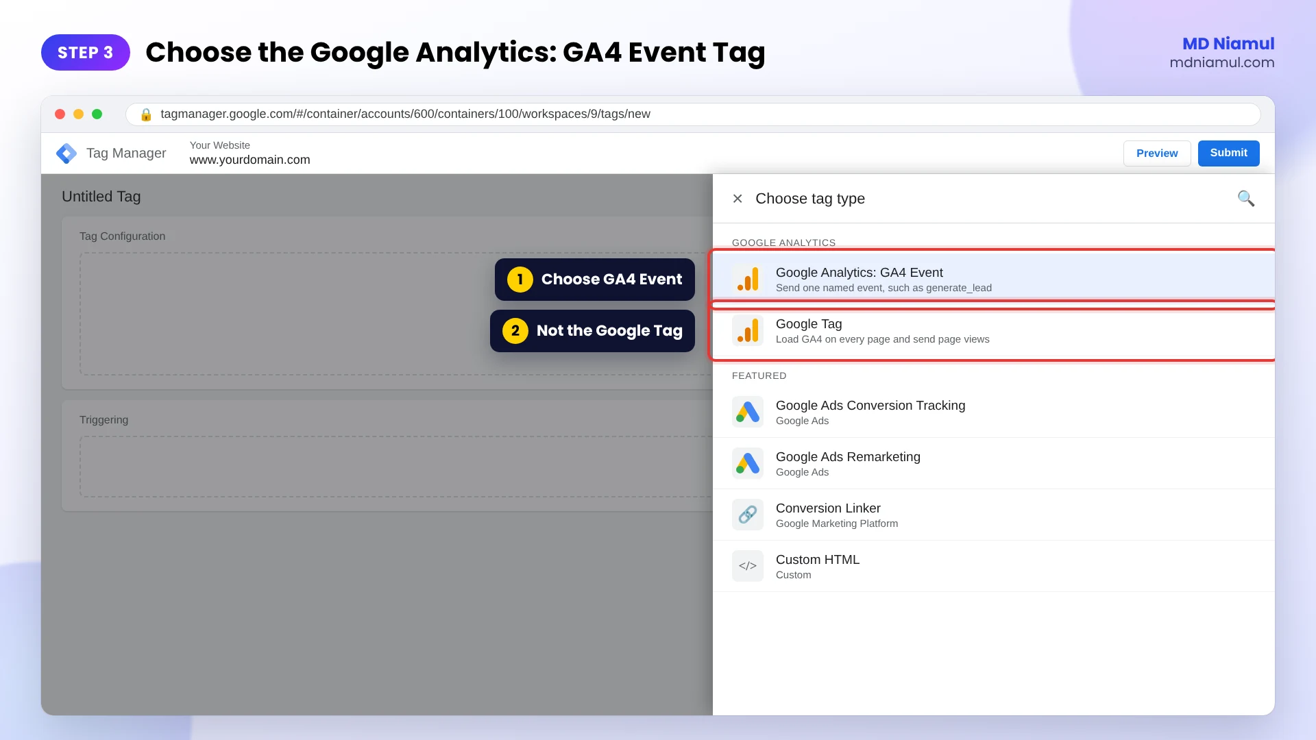1316x740 pixels.
Task: Pick the Custom HTML tag type
Action: point(994,567)
